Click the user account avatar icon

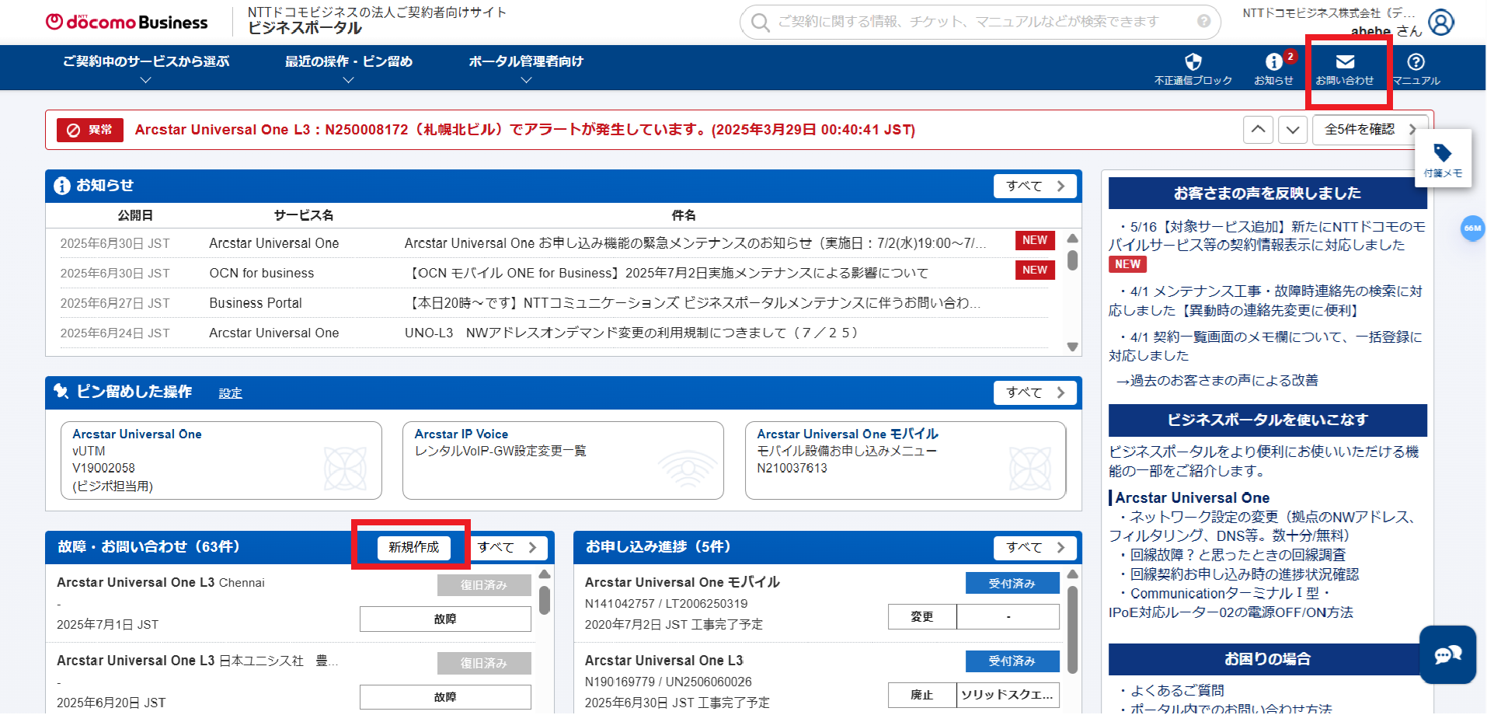pyautogui.click(x=1441, y=23)
